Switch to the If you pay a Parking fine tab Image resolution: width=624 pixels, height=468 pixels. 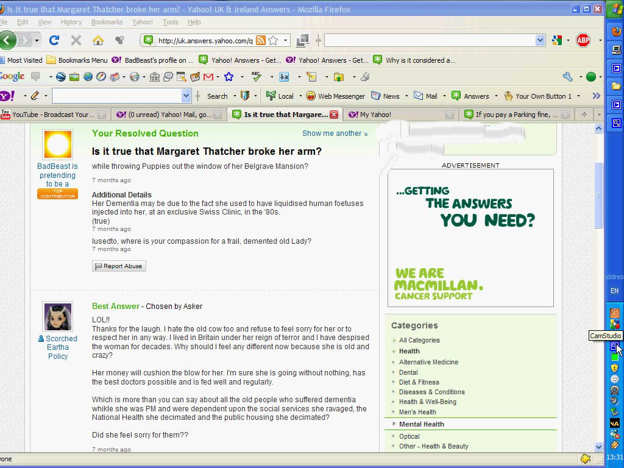pos(516,115)
